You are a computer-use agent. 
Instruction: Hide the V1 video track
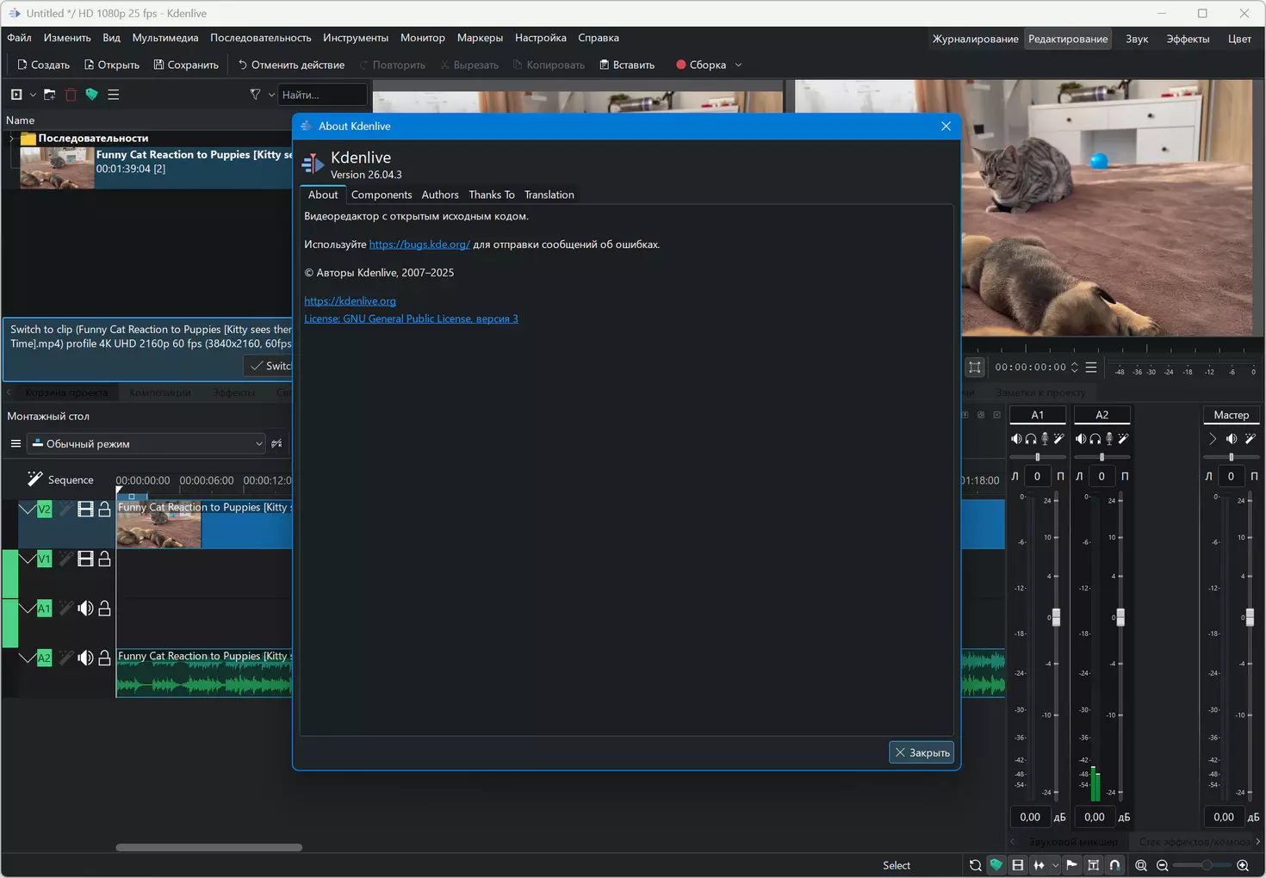click(85, 560)
